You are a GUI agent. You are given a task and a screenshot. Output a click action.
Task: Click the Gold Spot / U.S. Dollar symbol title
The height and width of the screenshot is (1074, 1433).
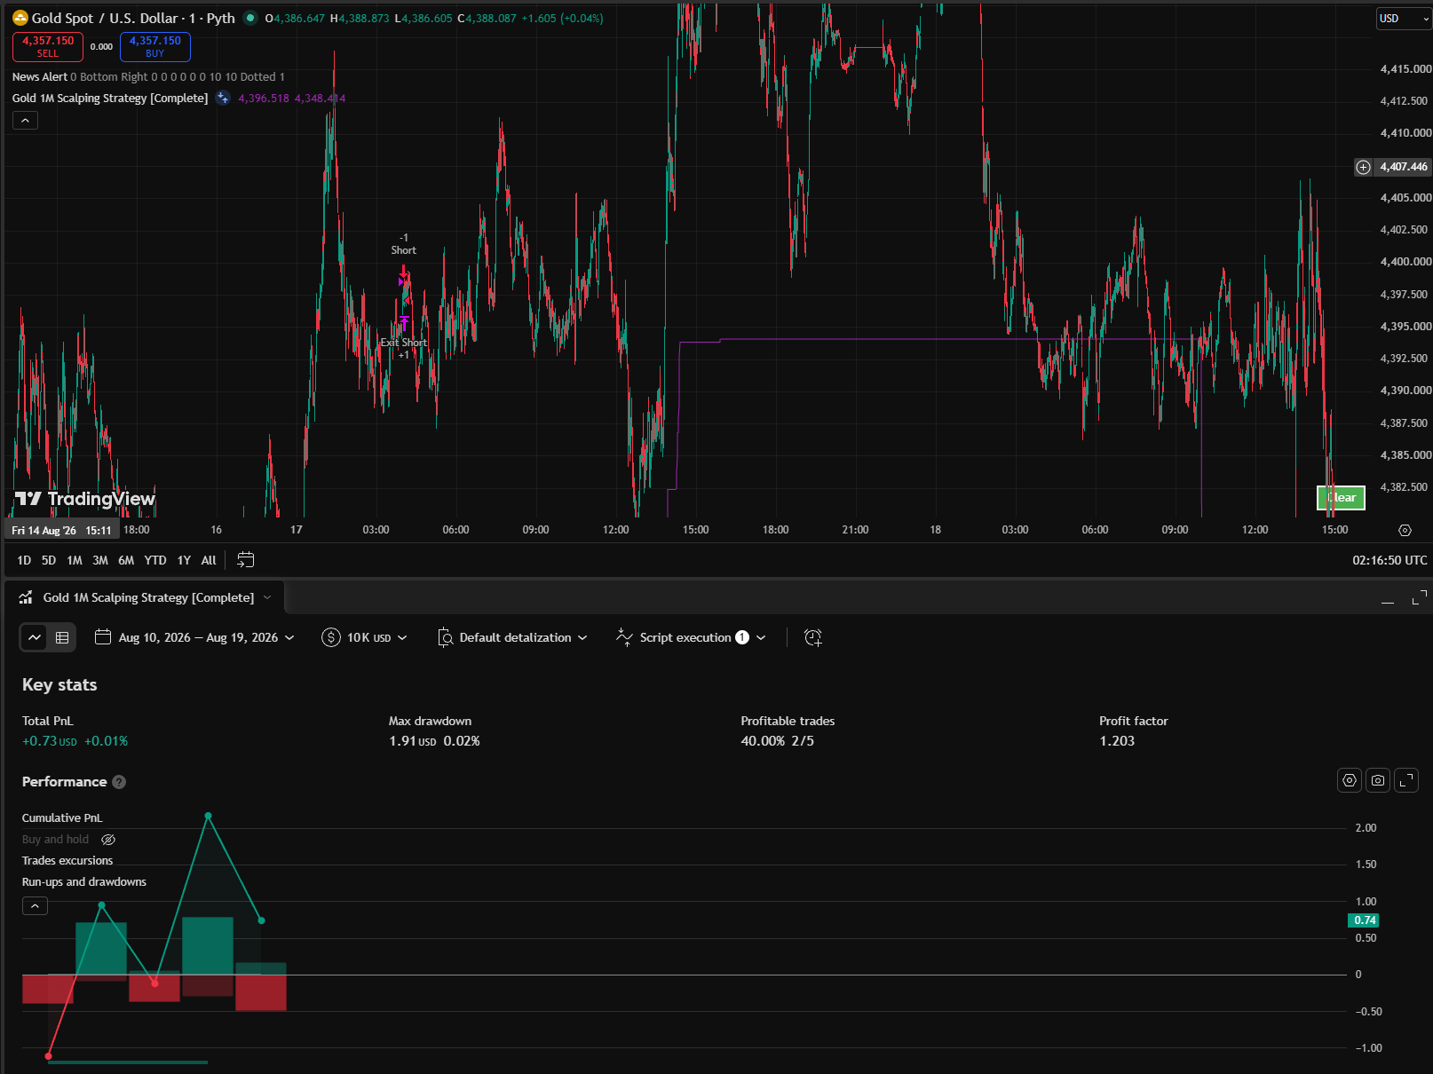point(133,18)
